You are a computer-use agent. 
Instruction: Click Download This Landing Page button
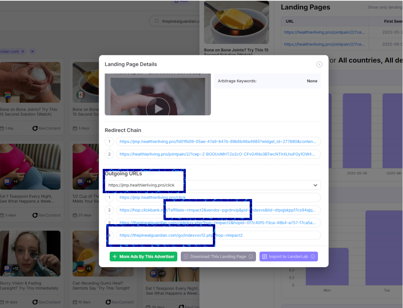click(x=218, y=257)
